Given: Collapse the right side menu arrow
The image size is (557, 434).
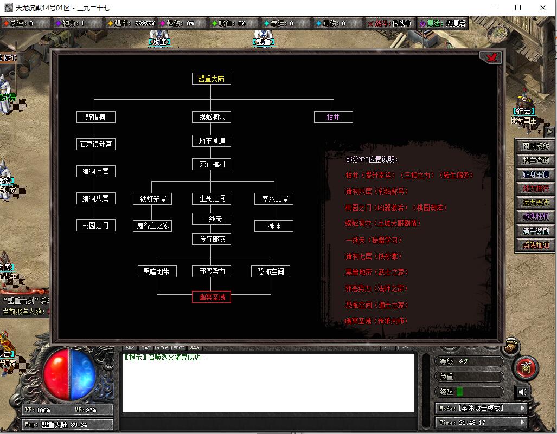Looking at the screenshot, I should tap(549, 132).
